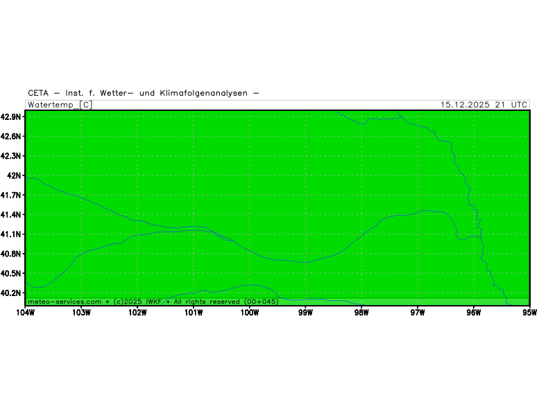Select the 41.4N latitude label
555x416 pixels.
point(11,215)
